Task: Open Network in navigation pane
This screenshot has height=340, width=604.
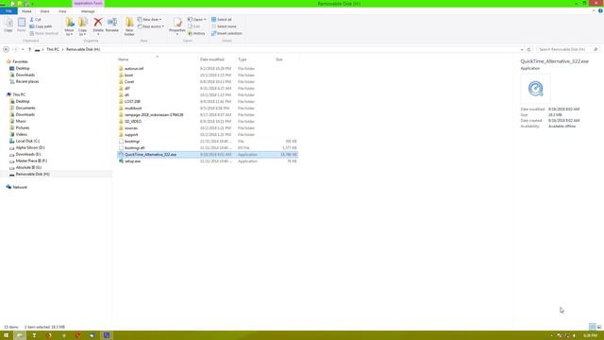Action: click(x=20, y=187)
